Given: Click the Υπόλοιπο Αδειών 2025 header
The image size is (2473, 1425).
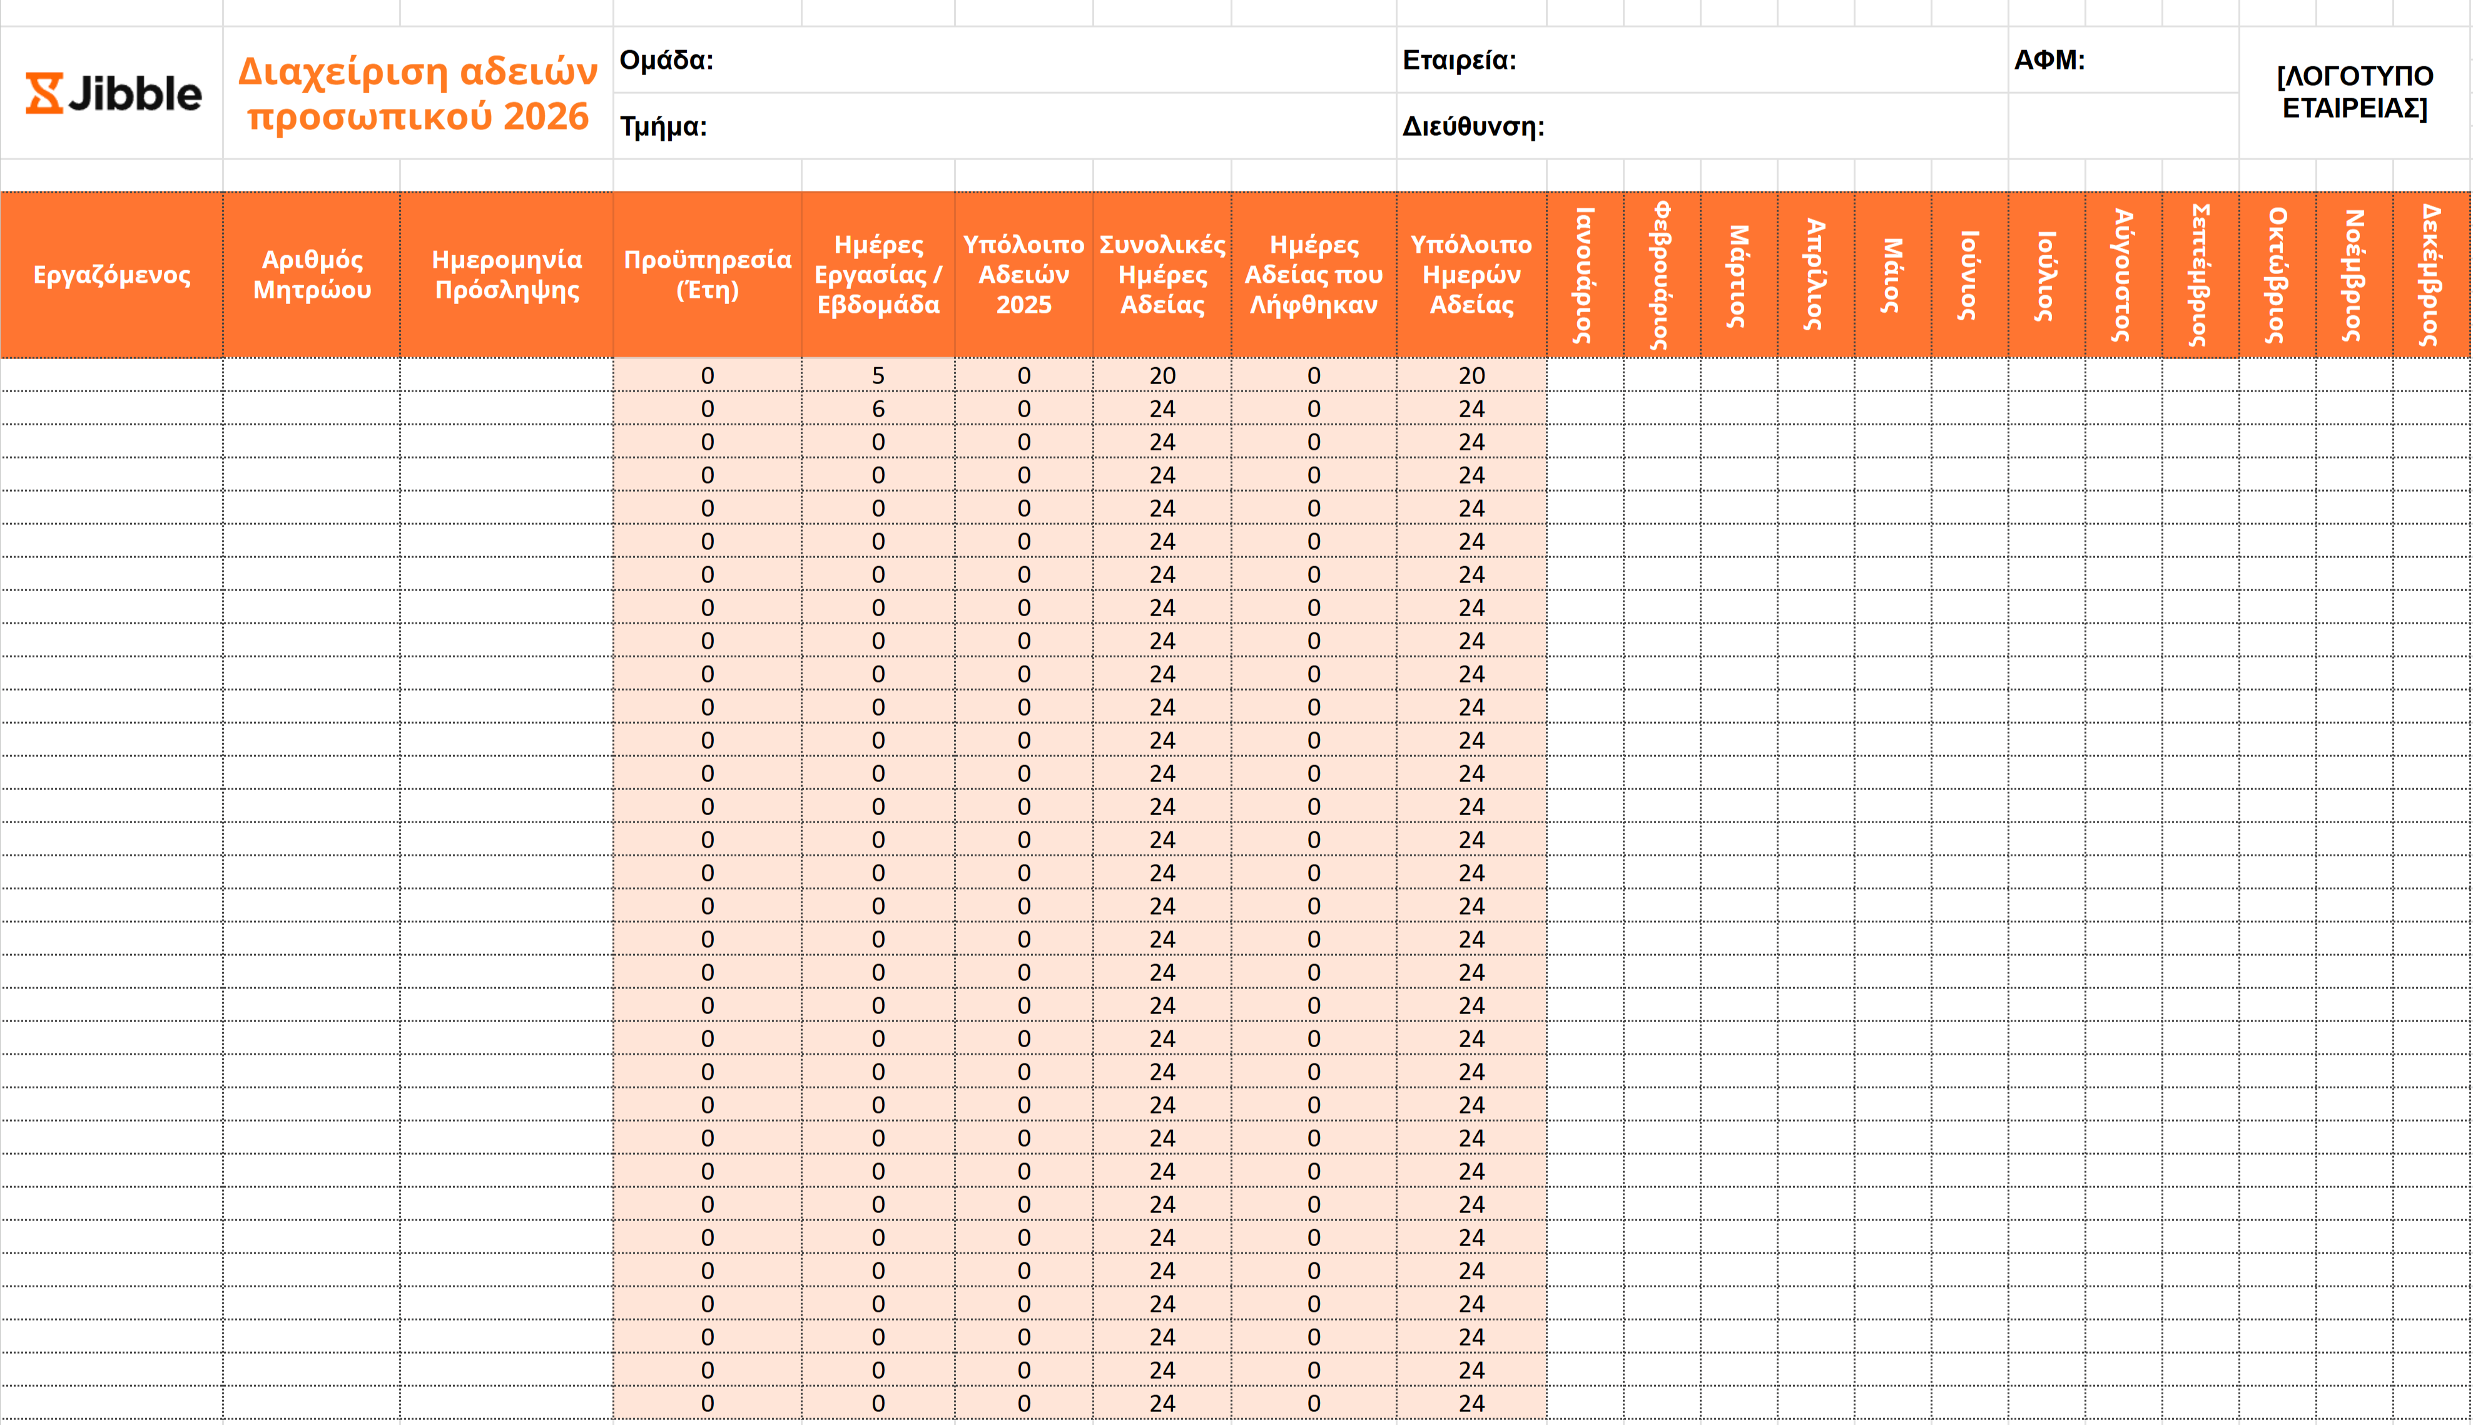Looking at the screenshot, I should [x=1023, y=275].
